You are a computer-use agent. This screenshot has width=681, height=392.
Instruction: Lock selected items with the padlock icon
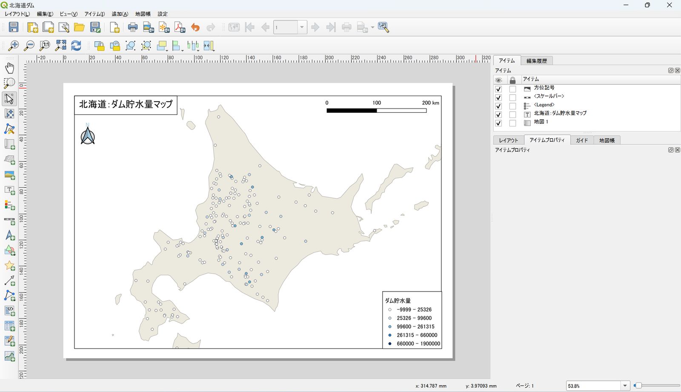[x=99, y=46]
